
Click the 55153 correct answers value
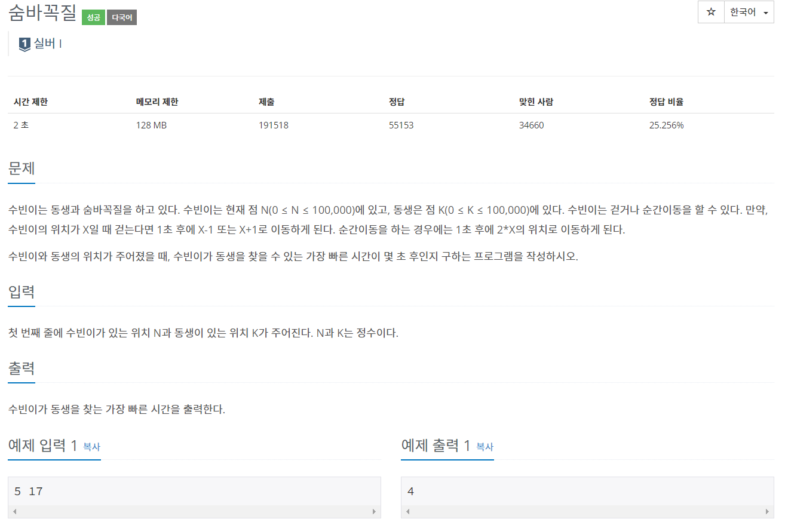pyautogui.click(x=401, y=125)
